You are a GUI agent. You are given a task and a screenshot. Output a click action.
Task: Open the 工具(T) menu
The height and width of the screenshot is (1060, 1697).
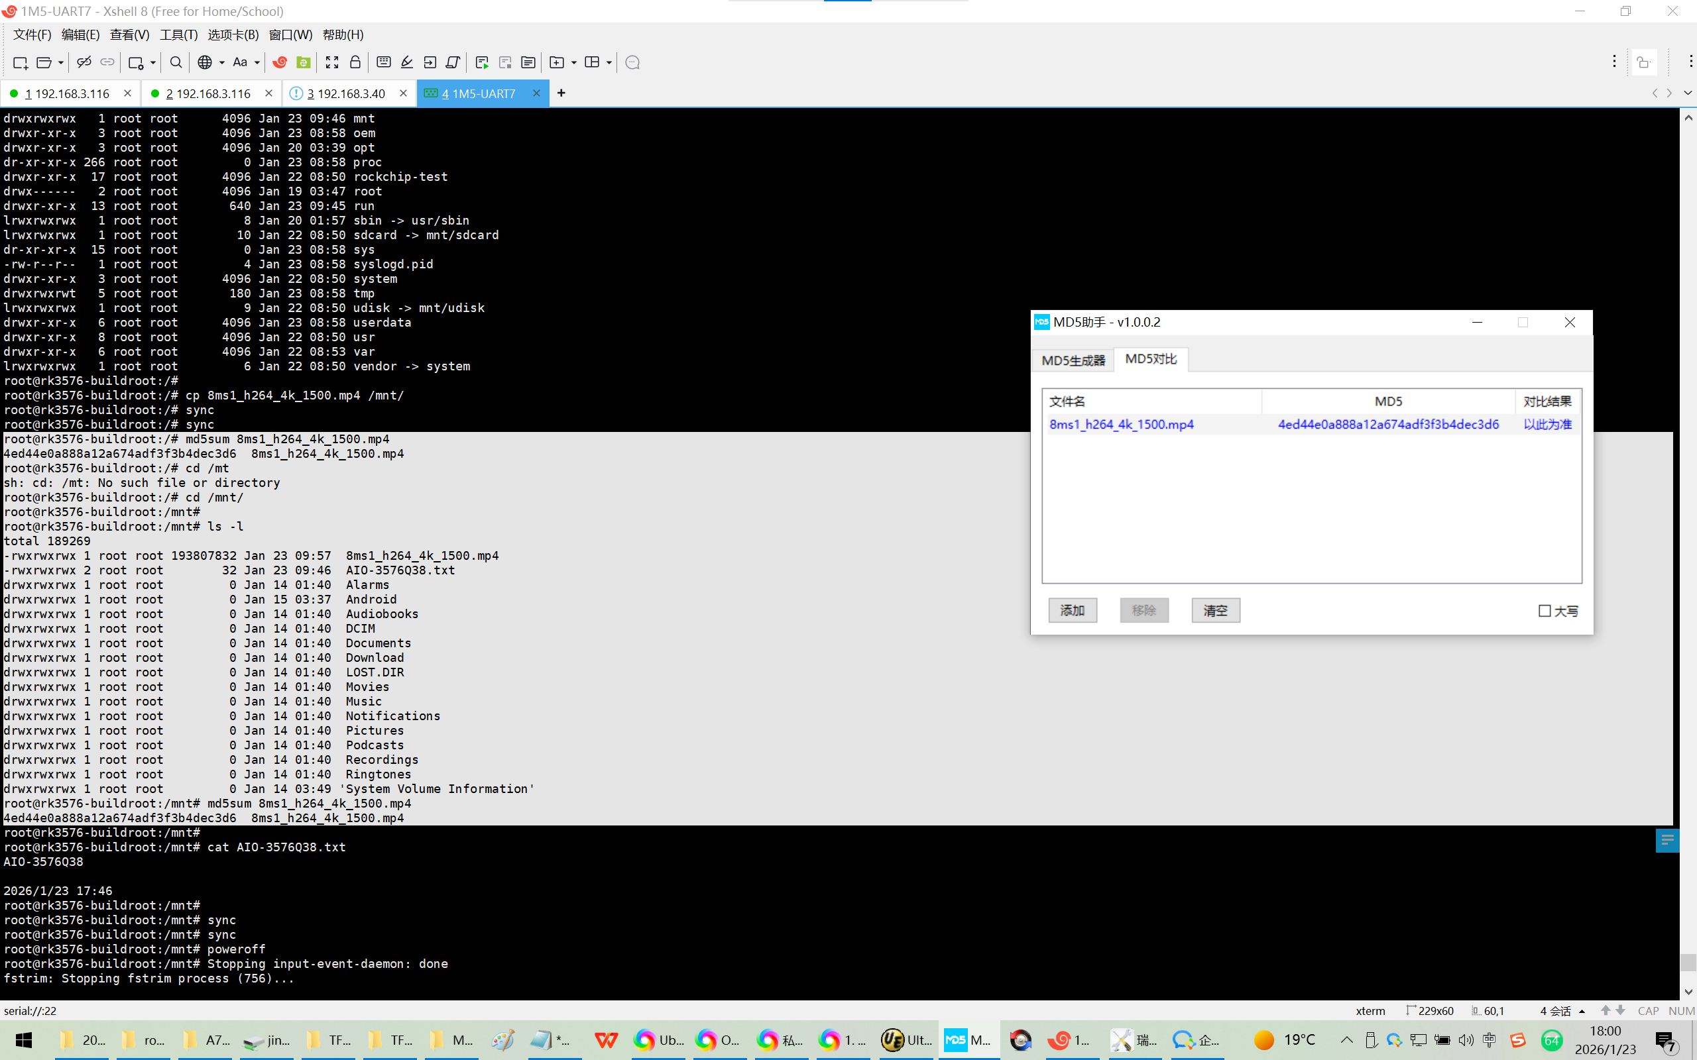coord(178,34)
